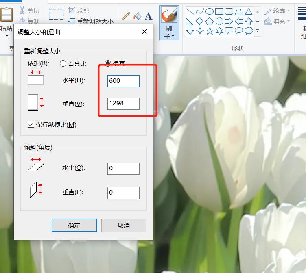Select the up arrow shape
This screenshot has width=306, height=273.
249,21
